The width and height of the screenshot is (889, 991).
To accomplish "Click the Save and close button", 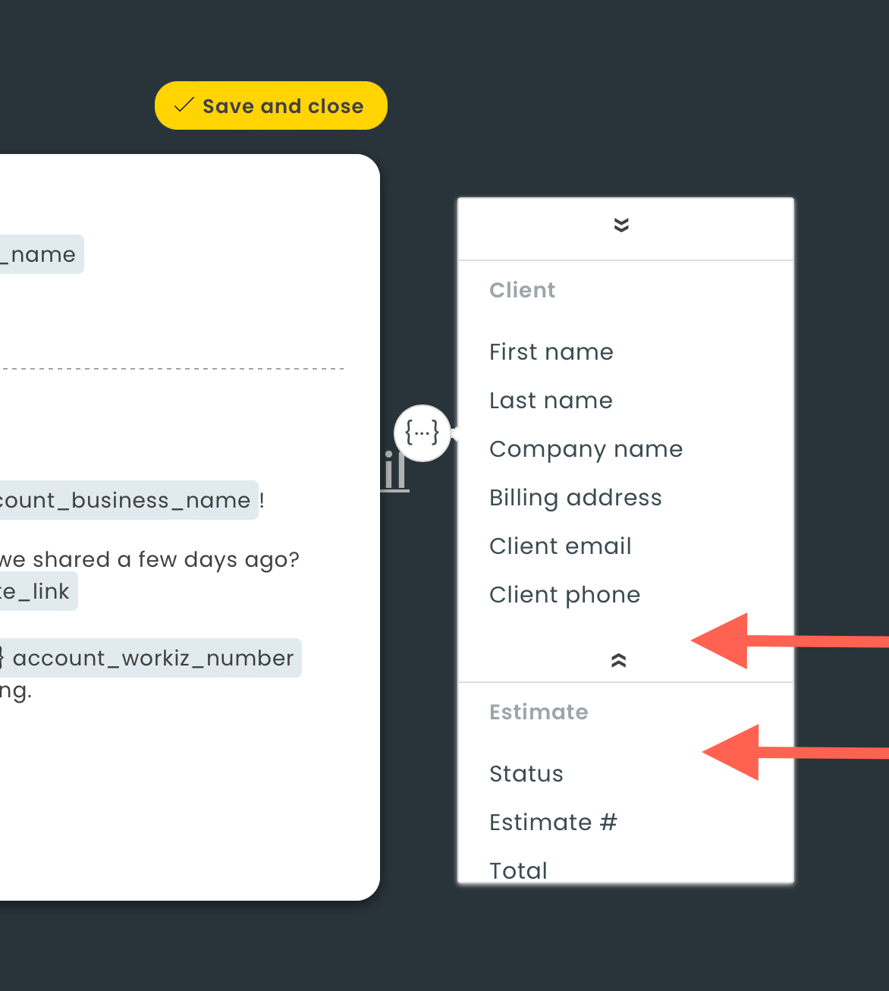I will (271, 105).
